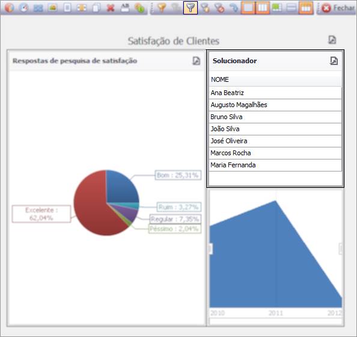Click the greyed funnel icon beside orange funnel
Screen dimensions: 357x337
(x=176, y=8)
